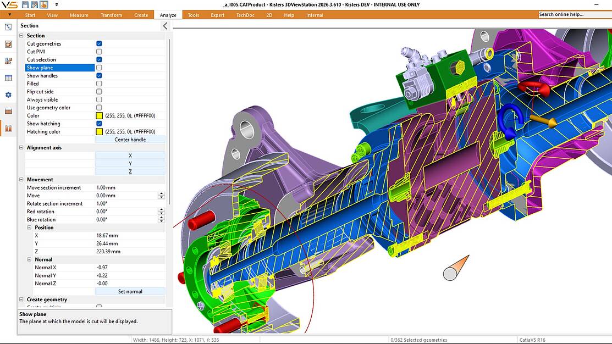Enable the Use geometry color checkbox
The image size is (612, 344).
pyautogui.click(x=99, y=108)
